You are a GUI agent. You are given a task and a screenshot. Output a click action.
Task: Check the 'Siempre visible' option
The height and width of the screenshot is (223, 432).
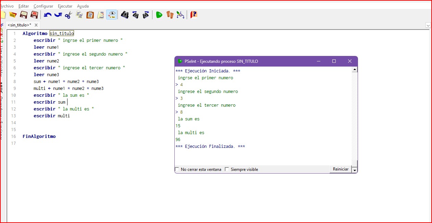pos(227,169)
